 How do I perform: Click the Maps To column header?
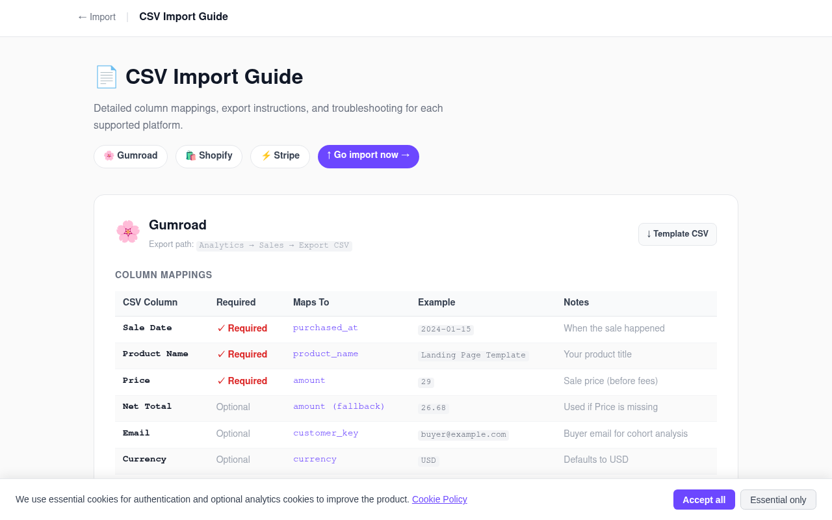click(x=311, y=302)
